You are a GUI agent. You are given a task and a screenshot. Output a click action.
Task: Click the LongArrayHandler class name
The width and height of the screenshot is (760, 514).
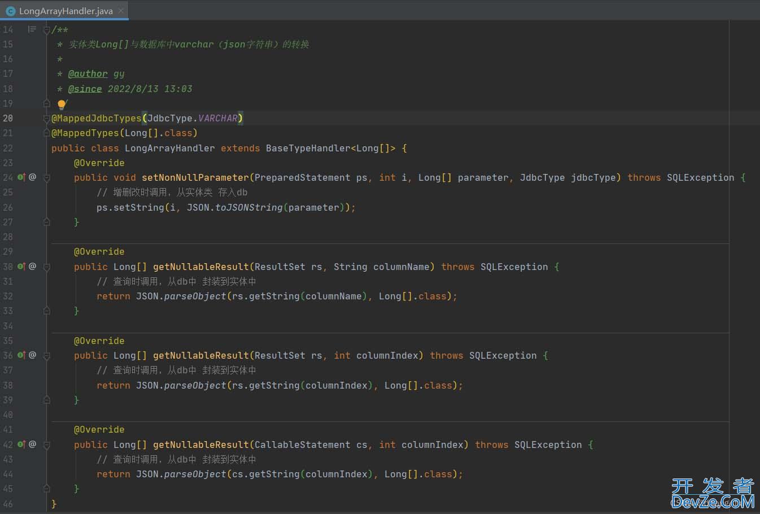coord(170,148)
